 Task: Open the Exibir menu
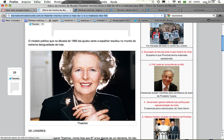click(47, 2)
